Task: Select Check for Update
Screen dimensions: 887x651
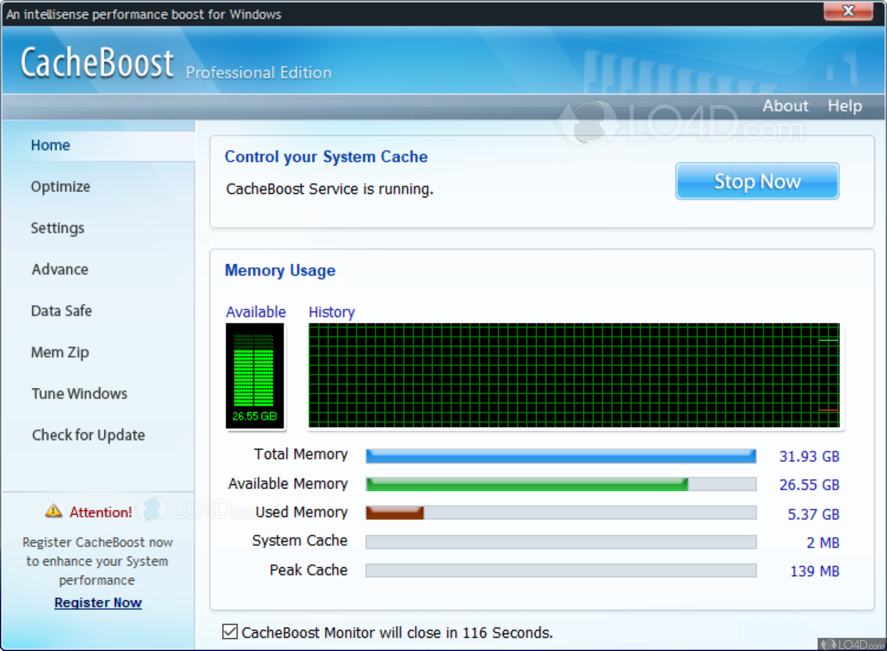Action: (88, 435)
